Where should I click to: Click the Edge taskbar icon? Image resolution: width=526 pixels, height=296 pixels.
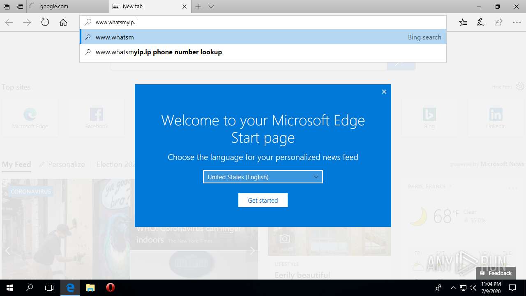[x=71, y=288]
